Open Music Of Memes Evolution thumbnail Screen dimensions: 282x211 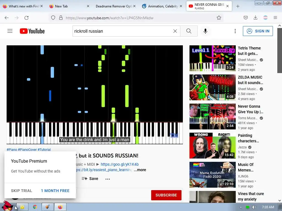point(212,174)
